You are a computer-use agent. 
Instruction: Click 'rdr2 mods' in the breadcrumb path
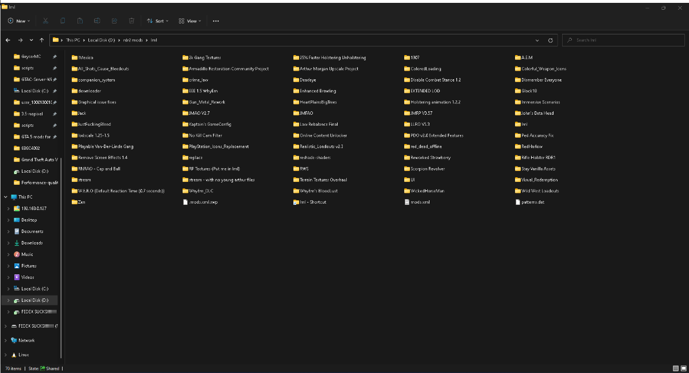pyautogui.click(x=134, y=40)
